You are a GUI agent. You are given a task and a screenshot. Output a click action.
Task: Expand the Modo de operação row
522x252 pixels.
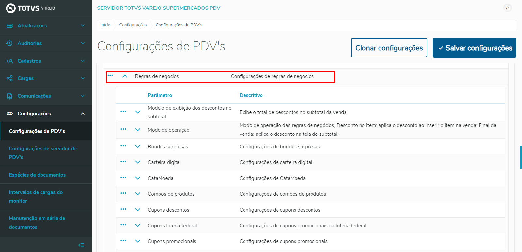(x=138, y=130)
